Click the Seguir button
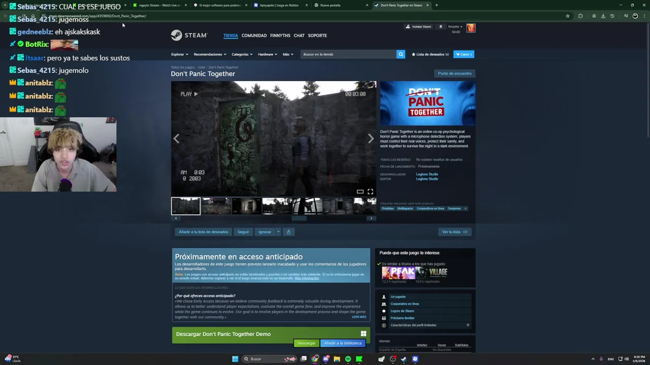The image size is (650, 365). click(243, 232)
